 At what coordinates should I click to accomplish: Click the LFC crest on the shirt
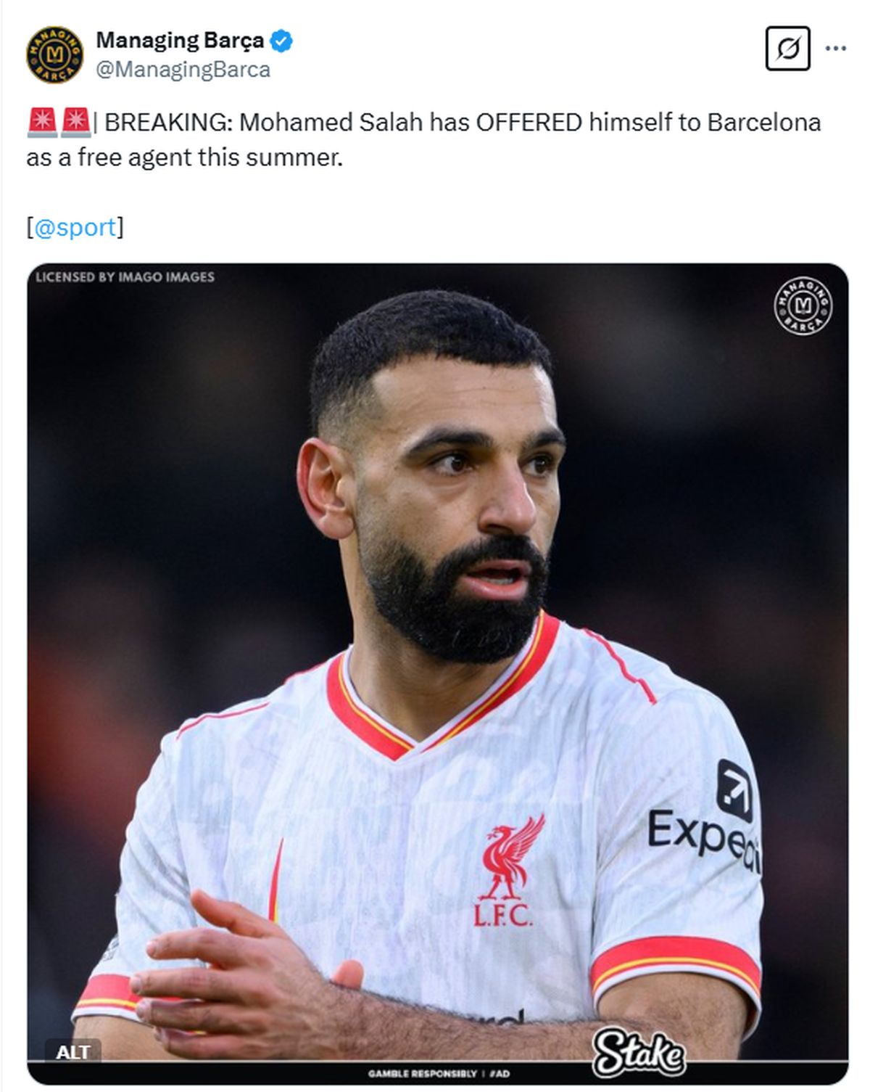pos(509,871)
